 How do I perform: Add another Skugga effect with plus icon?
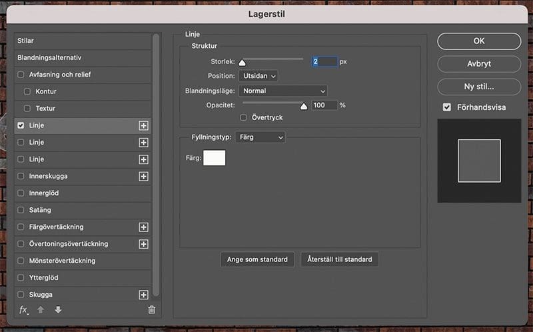click(x=143, y=295)
